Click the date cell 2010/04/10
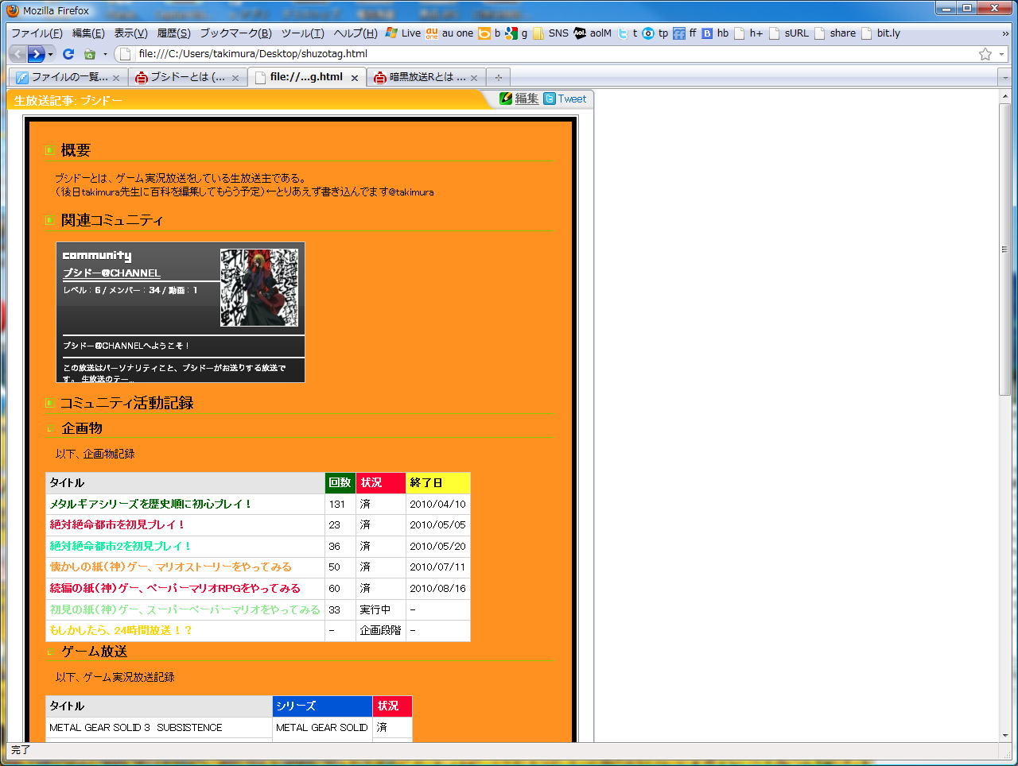The image size is (1018, 766). (438, 504)
